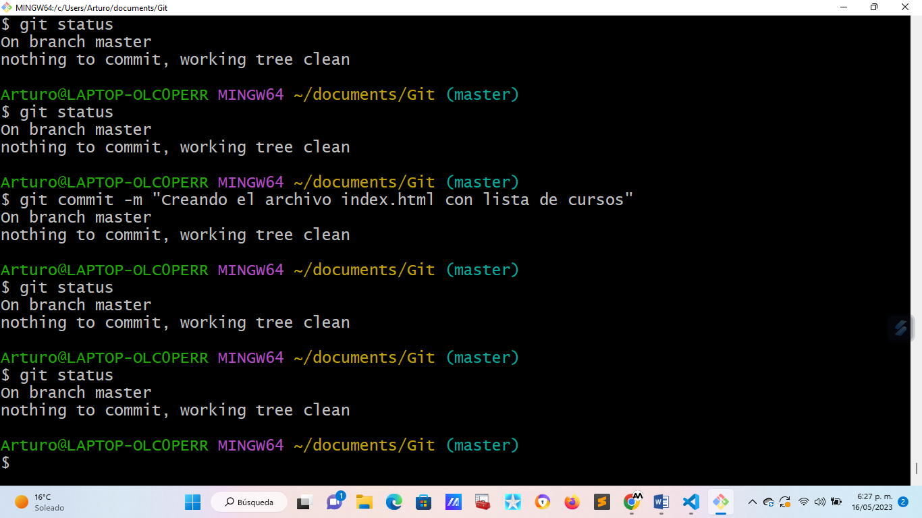Image resolution: width=922 pixels, height=518 pixels.
Task: Click the Git Bash taskbar icon
Action: coord(721,502)
